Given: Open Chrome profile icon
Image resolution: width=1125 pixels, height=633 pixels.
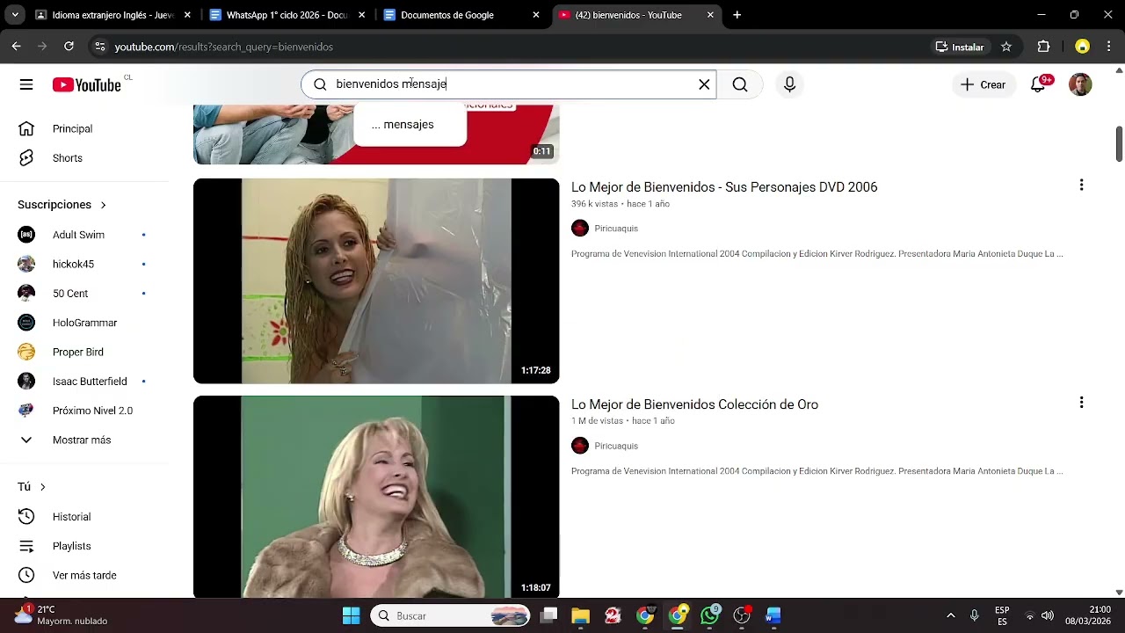Looking at the screenshot, I should coord(1082,47).
